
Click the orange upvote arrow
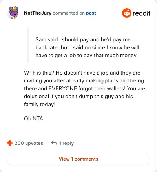10,143
